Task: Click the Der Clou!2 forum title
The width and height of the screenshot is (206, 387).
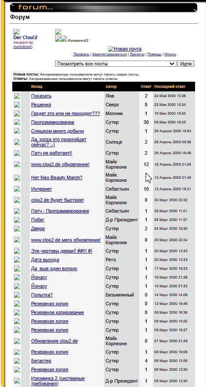Action: tap(25, 38)
